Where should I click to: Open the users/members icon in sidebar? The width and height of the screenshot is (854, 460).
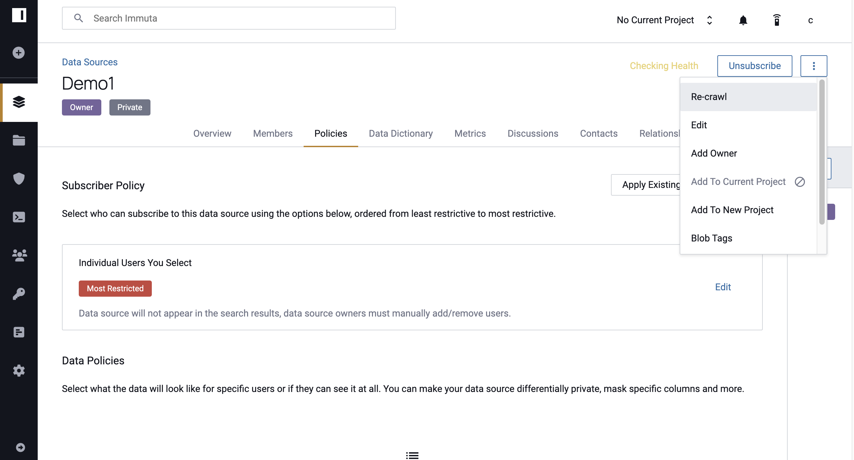point(19,255)
